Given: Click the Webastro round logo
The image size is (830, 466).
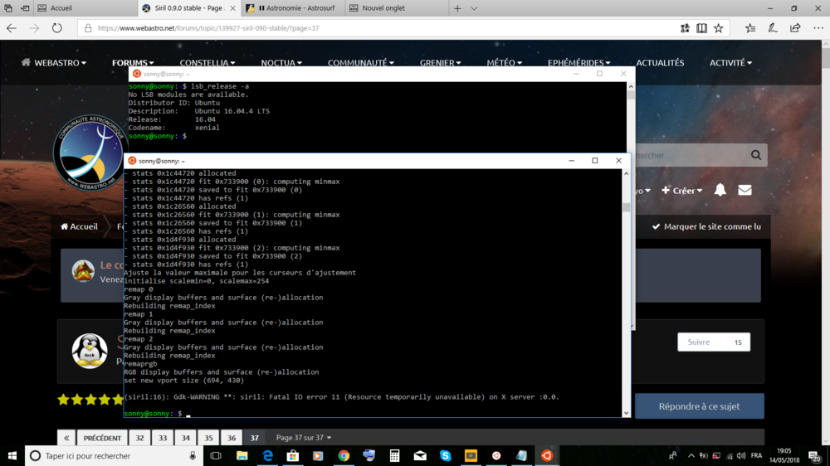Looking at the screenshot, I should [89, 153].
